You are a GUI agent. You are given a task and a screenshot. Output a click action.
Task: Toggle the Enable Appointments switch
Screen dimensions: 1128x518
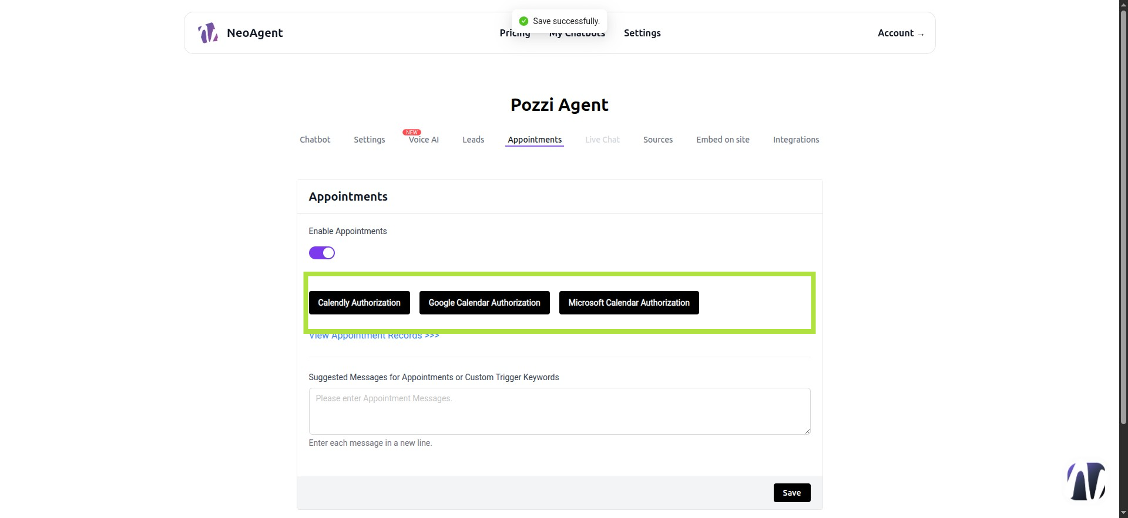tap(322, 253)
